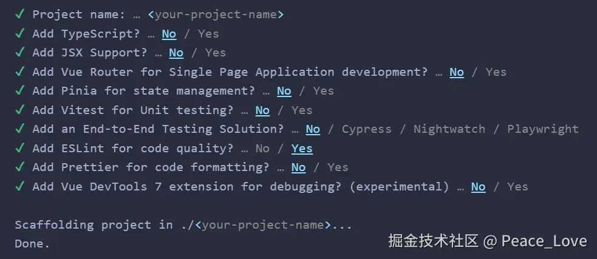Screen dimensions: 597x259
Task: Choose Yes for Vue DevTools 7 extension
Action: click(517, 186)
